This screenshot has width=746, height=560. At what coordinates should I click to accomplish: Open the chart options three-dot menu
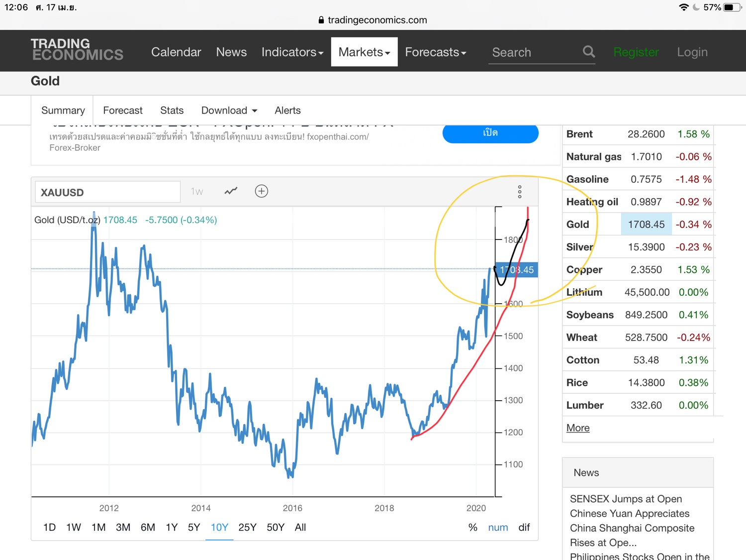pyautogui.click(x=520, y=192)
